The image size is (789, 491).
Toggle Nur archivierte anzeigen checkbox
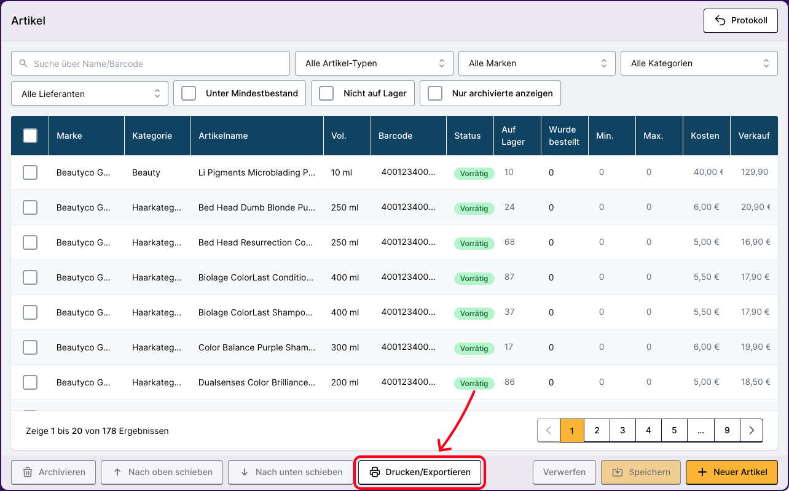[x=435, y=93]
